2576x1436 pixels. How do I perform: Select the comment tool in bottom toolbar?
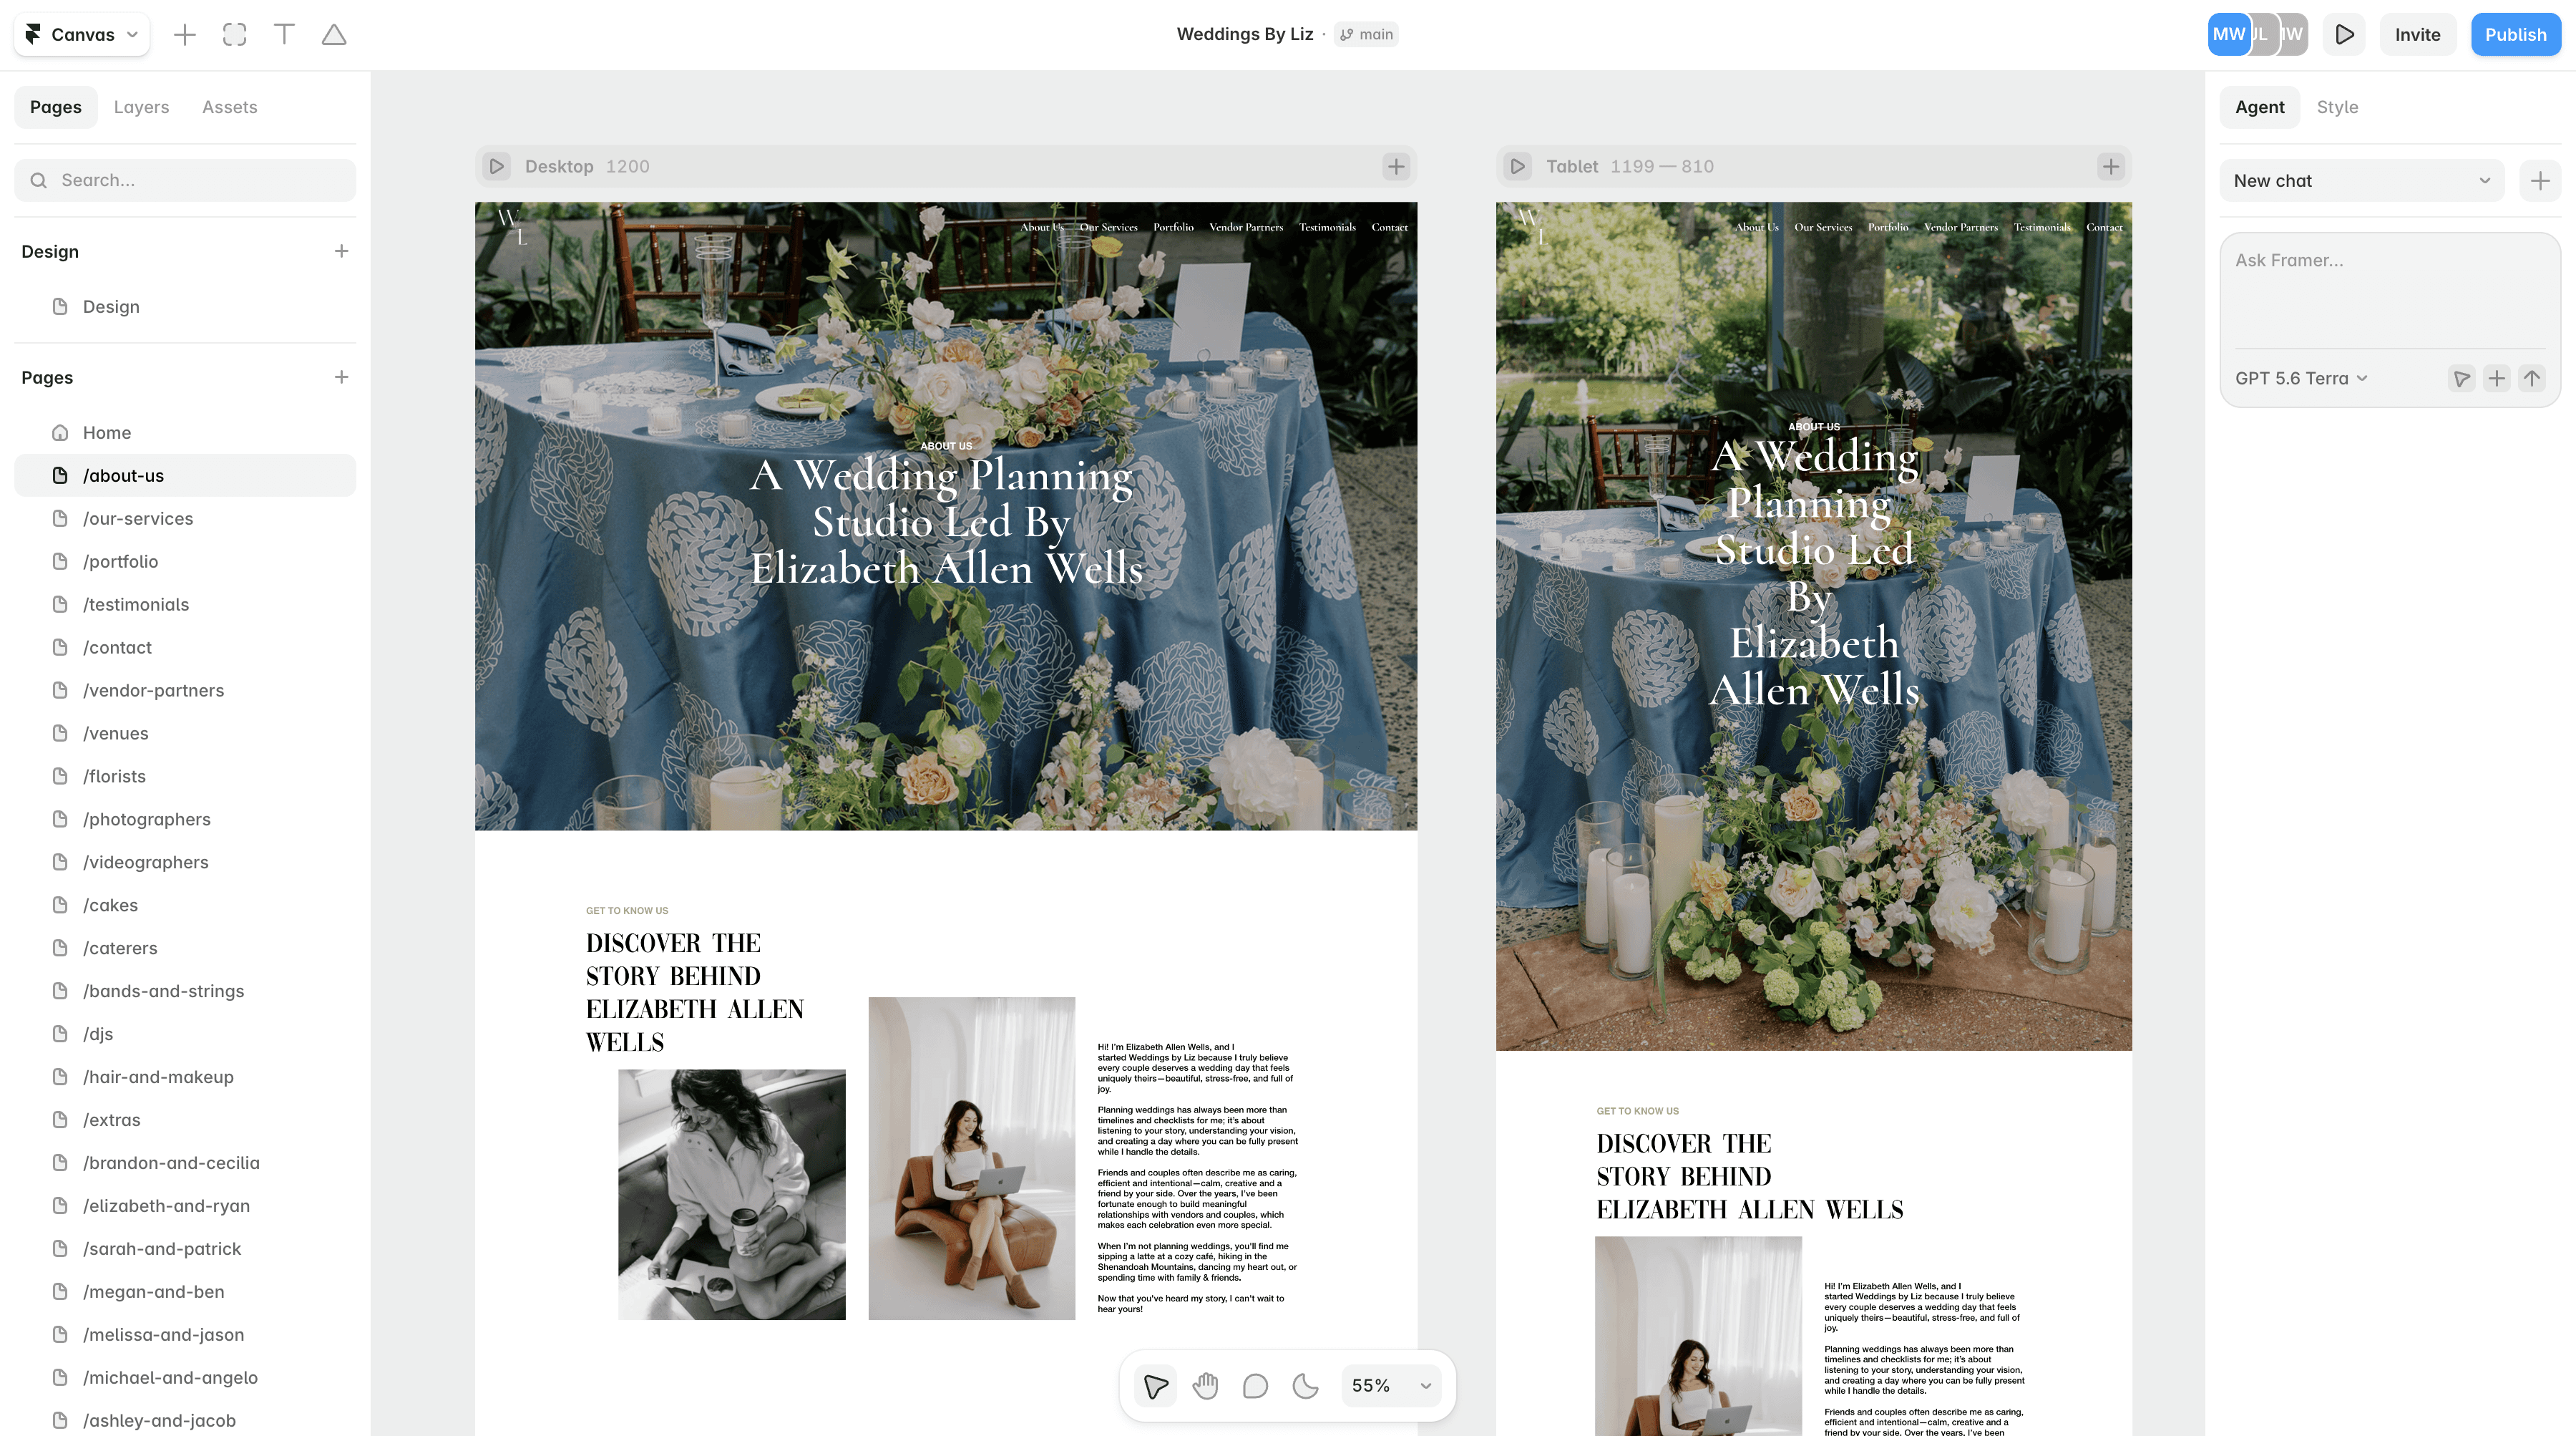[1256, 1386]
